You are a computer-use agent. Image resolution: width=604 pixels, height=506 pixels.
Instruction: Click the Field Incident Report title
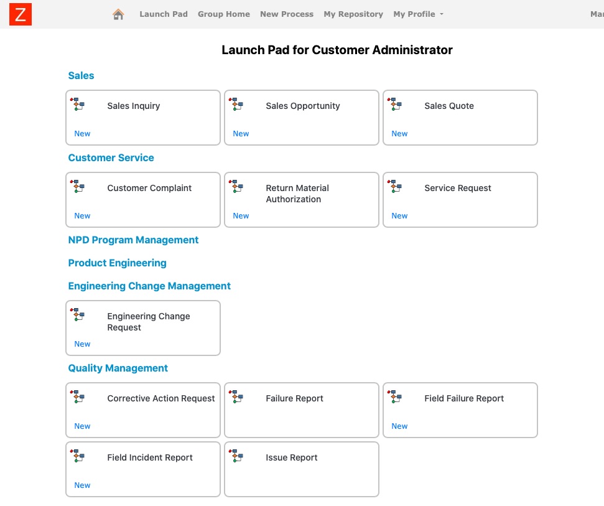(x=149, y=457)
